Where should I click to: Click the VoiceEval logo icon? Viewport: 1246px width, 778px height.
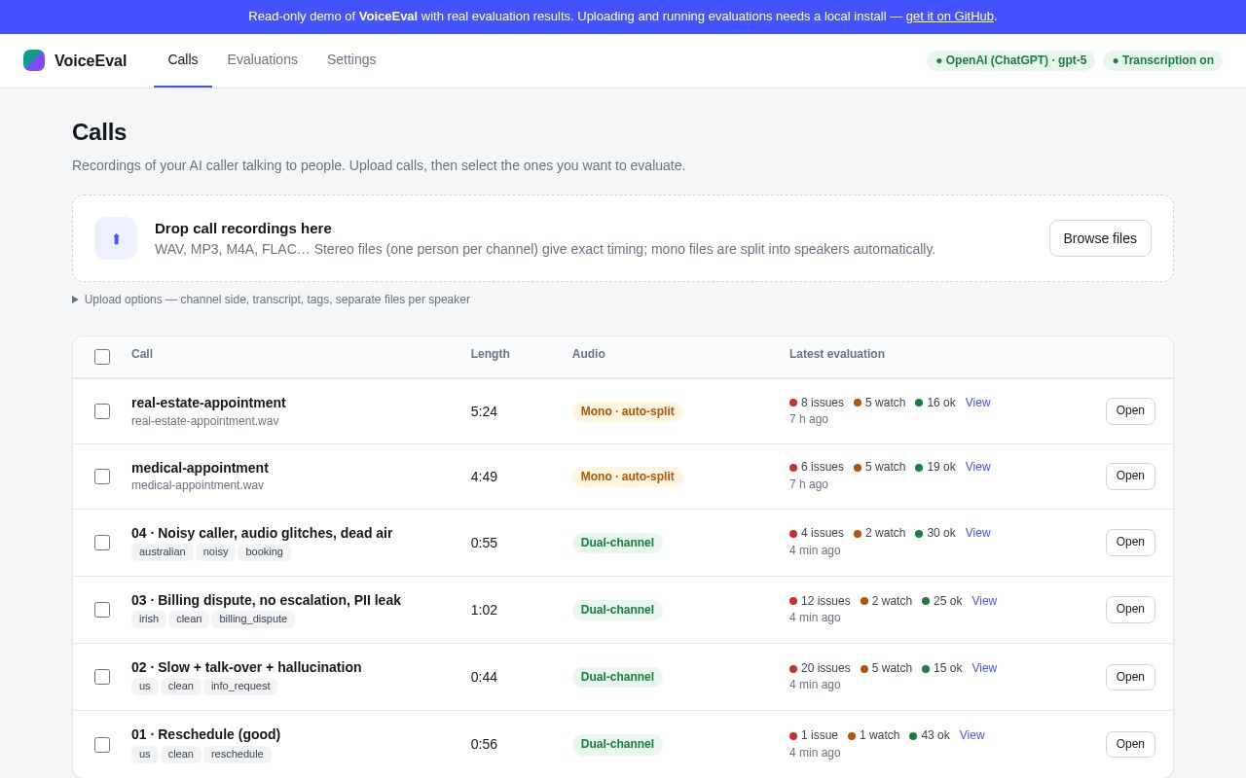point(34,60)
